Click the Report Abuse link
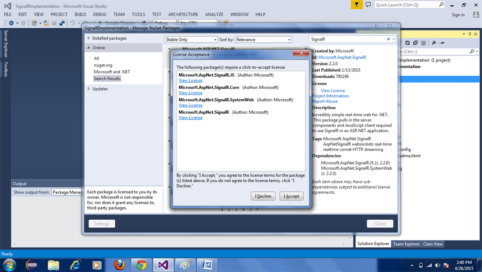This screenshot has height=272, width=482. (325, 101)
